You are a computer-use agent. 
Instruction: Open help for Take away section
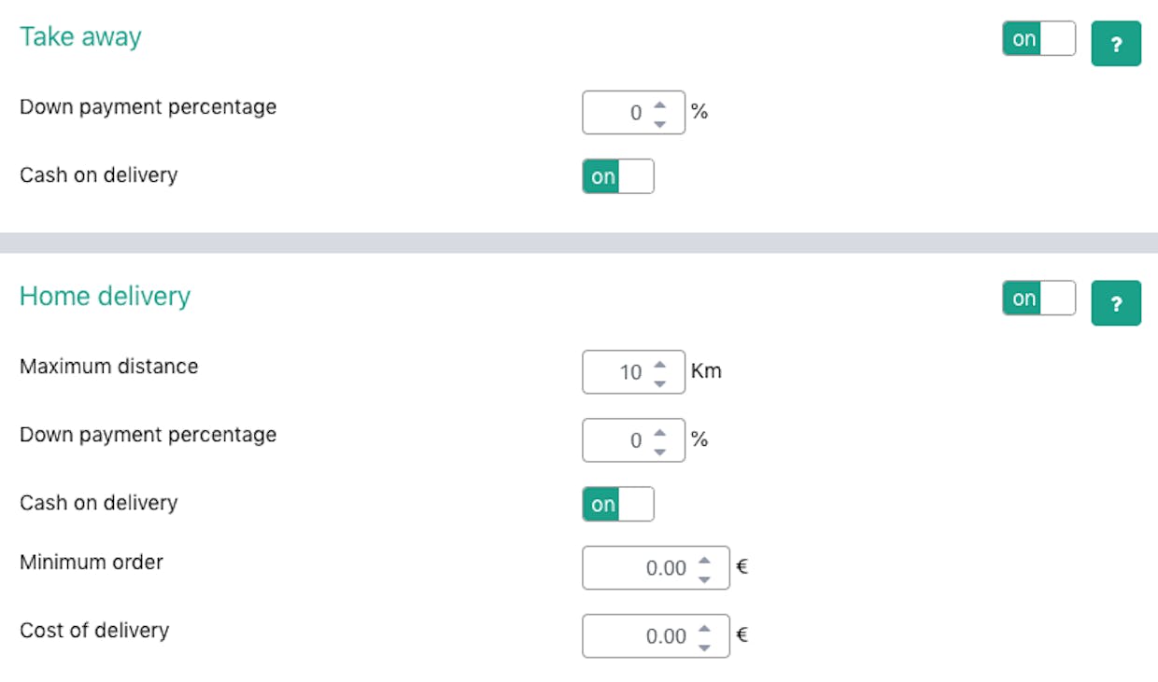1116,44
